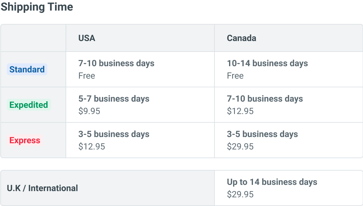
Task: Select the USA column header
Action: pos(87,38)
